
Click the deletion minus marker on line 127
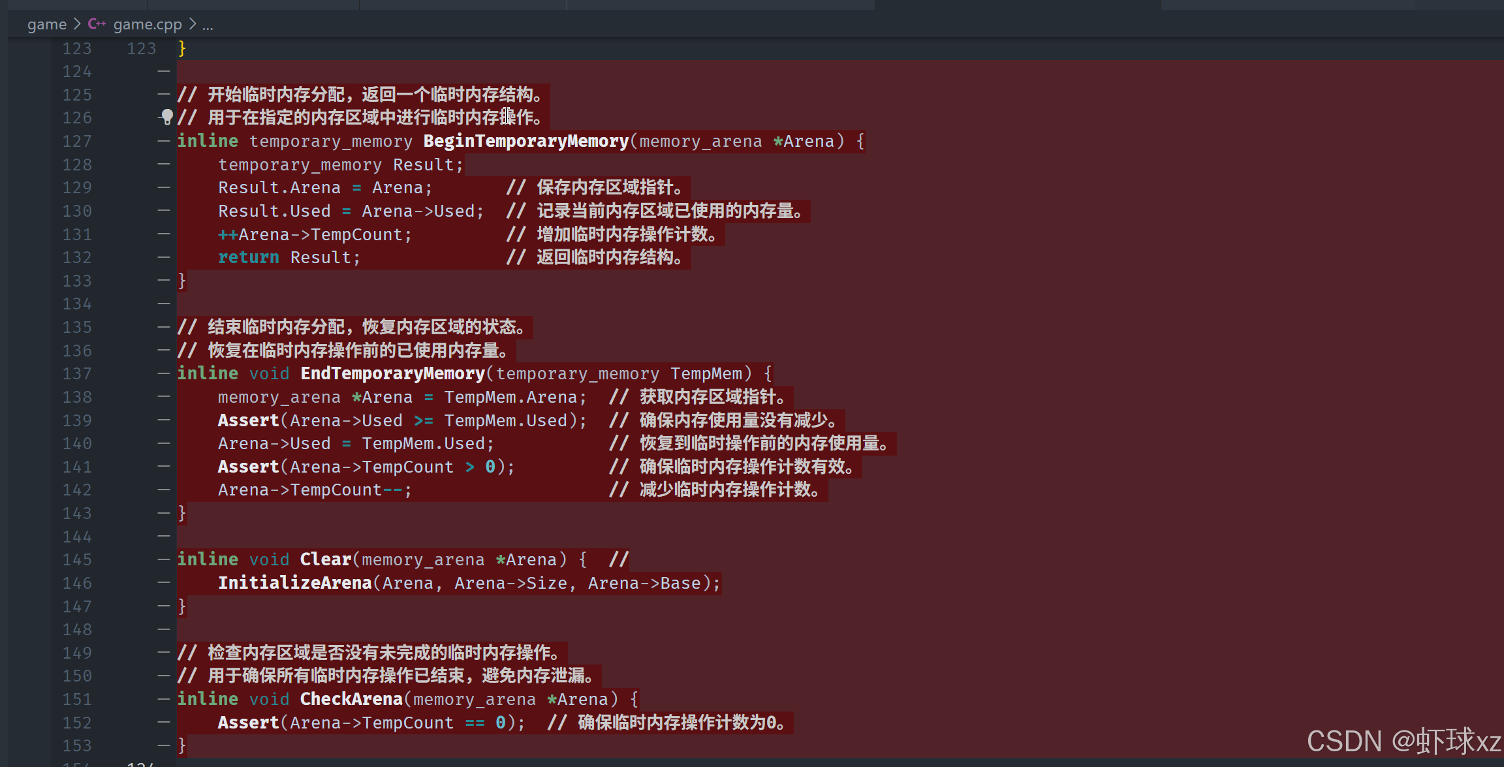click(x=164, y=141)
